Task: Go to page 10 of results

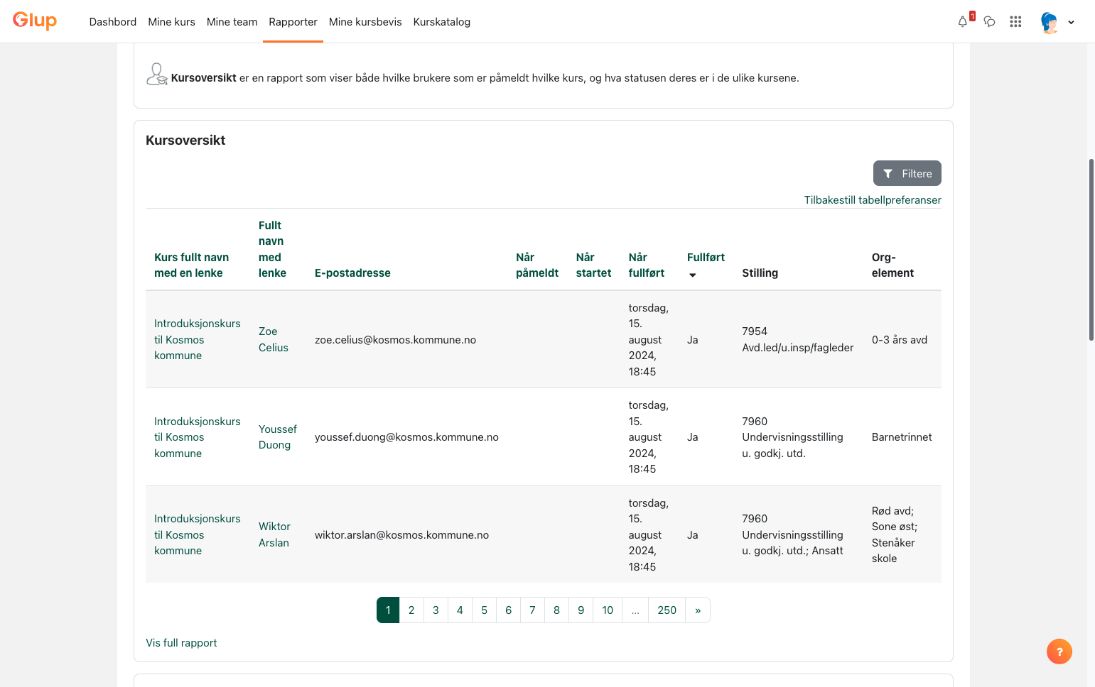Action: pyautogui.click(x=608, y=610)
